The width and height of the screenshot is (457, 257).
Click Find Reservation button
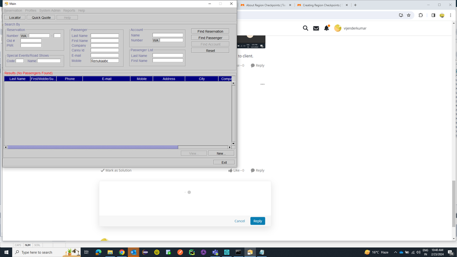tap(210, 31)
